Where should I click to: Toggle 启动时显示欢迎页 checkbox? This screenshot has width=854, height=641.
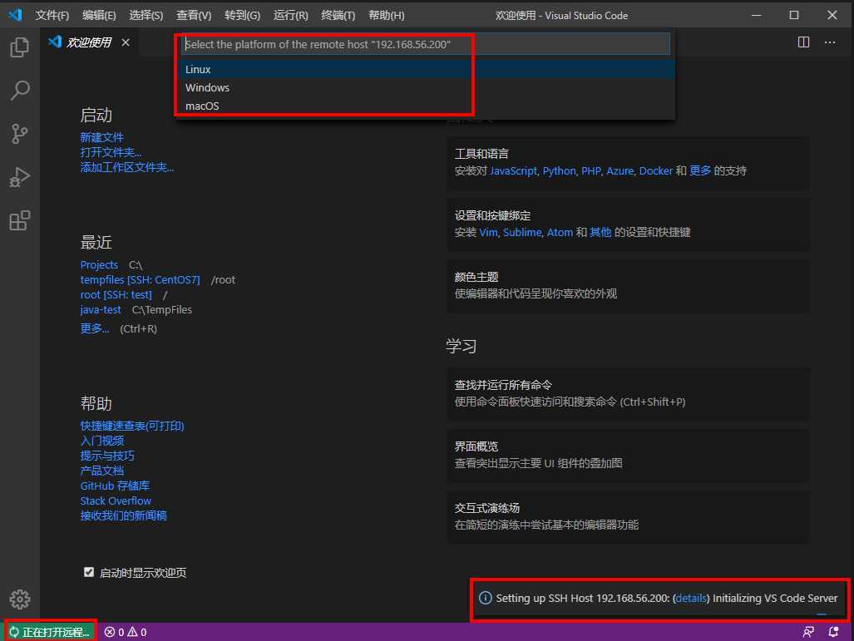pos(89,572)
